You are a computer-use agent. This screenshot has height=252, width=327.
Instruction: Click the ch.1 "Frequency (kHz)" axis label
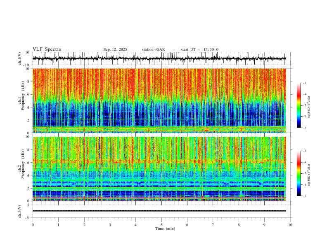(x=23, y=96)
